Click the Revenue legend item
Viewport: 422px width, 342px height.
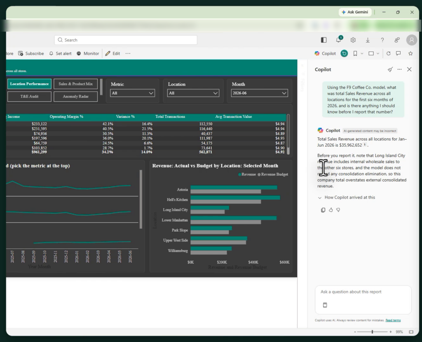[247, 174]
